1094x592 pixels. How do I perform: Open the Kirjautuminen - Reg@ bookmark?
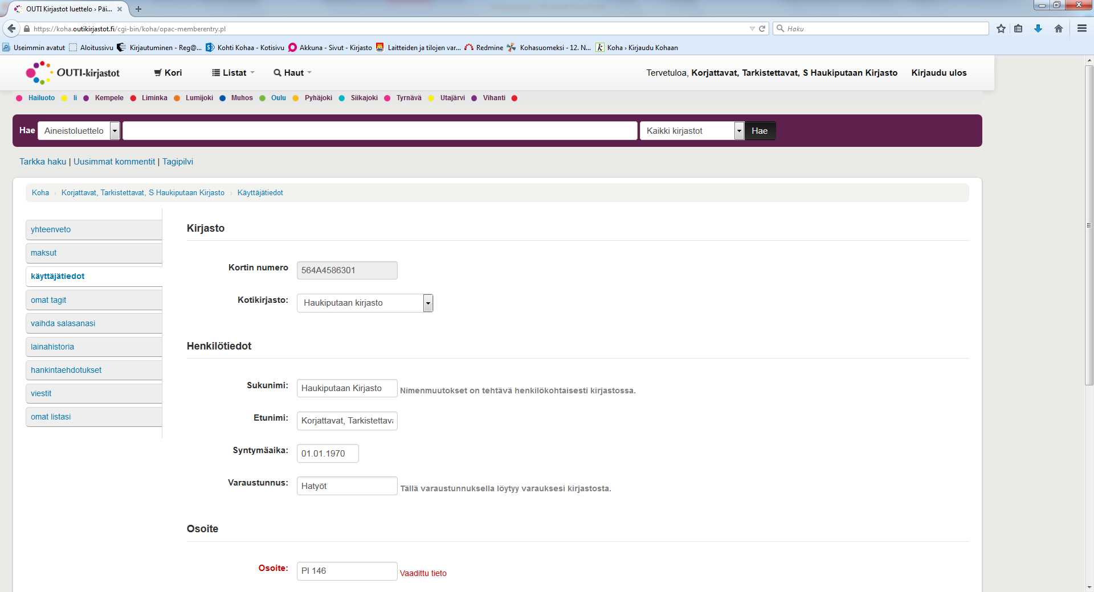tap(160, 48)
